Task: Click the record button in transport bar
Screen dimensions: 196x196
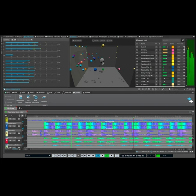Action: (111, 156)
